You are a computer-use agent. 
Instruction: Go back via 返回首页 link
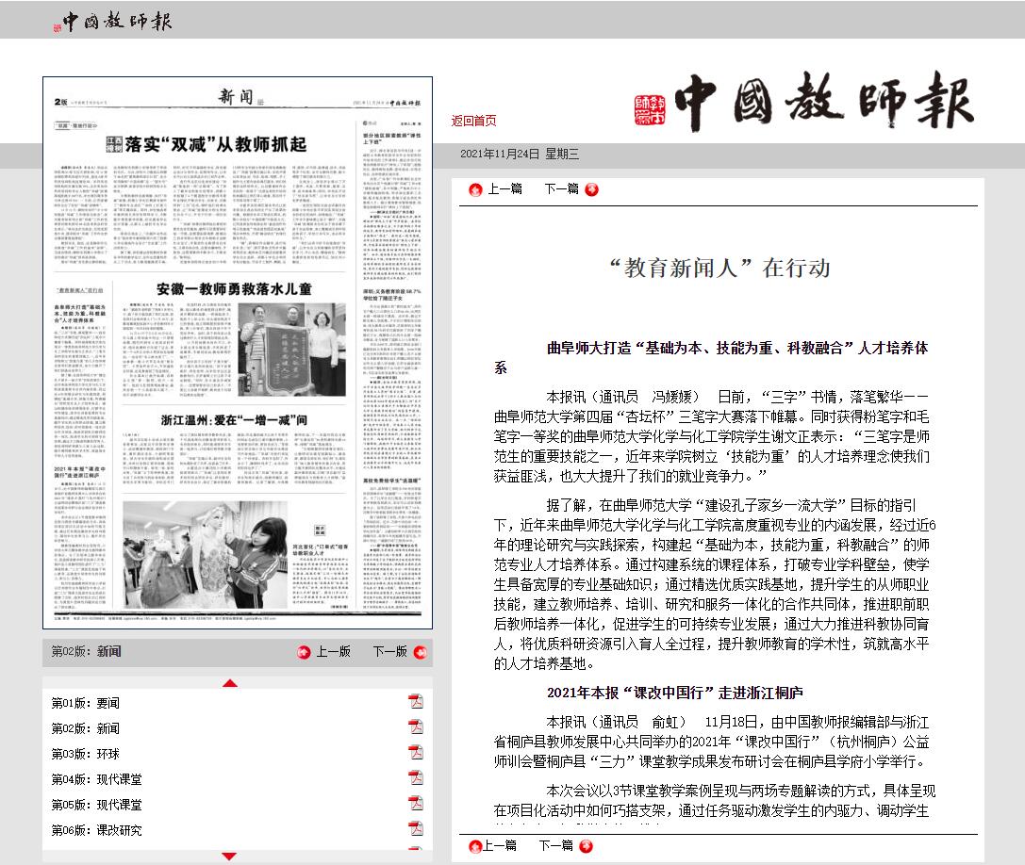(473, 121)
